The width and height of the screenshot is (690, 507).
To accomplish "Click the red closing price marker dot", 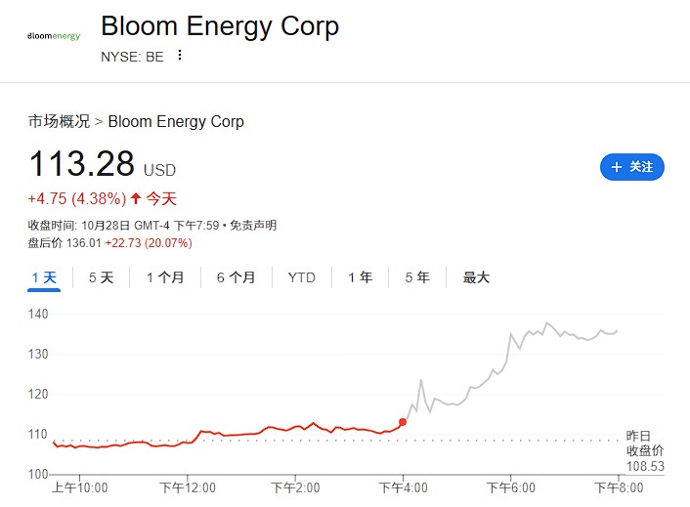I will (403, 422).
